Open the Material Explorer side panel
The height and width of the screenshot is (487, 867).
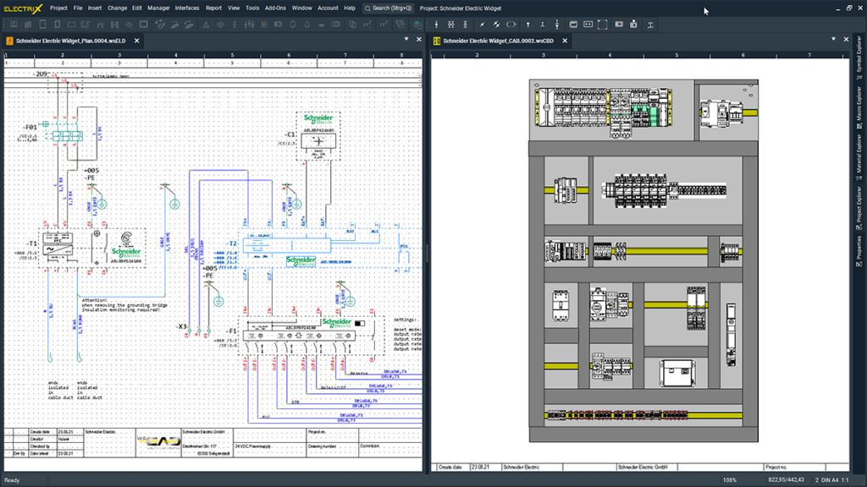859,156
